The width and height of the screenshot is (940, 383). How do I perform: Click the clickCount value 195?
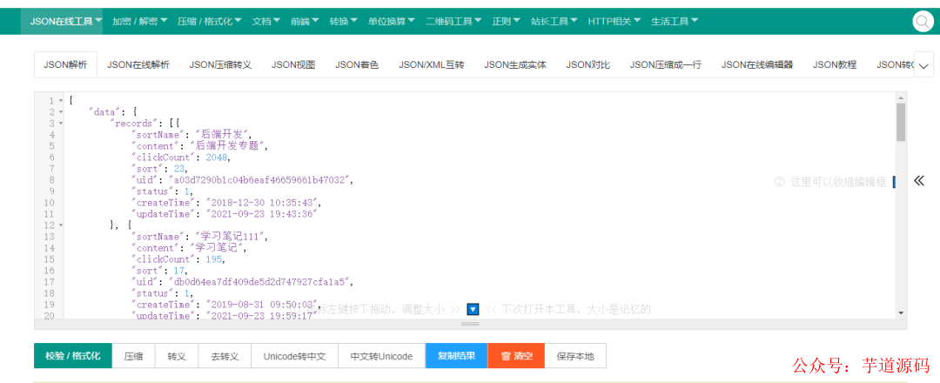214,259
